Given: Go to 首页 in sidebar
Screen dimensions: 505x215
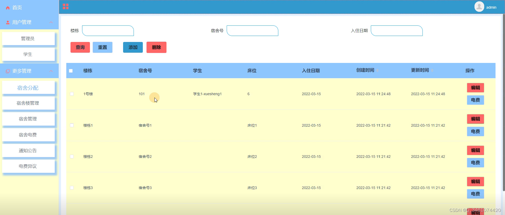Looking at the screenshot, I should pos(17,8).
